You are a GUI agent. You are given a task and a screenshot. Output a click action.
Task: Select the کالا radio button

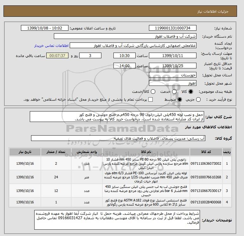(191, 92)
